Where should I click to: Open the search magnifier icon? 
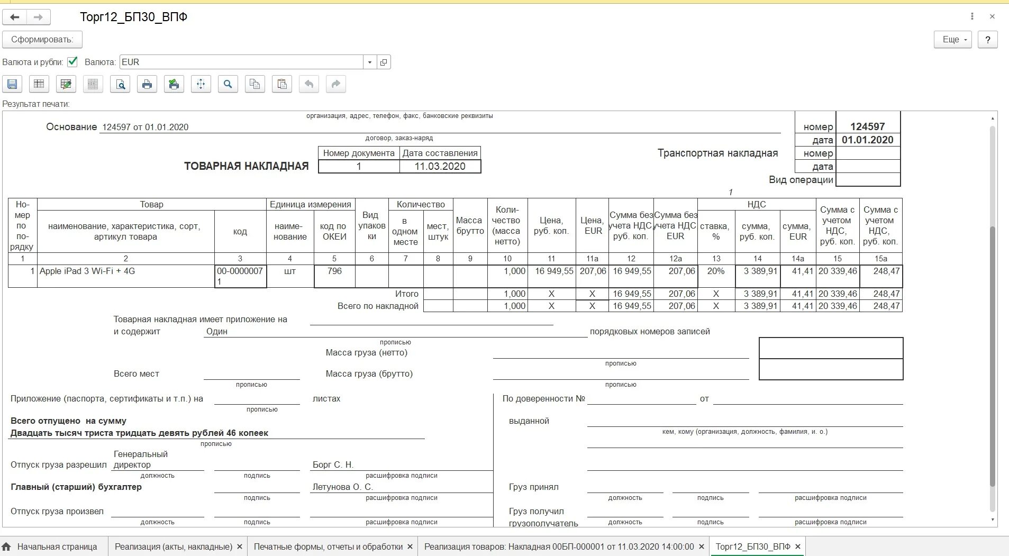pos(228,84)
